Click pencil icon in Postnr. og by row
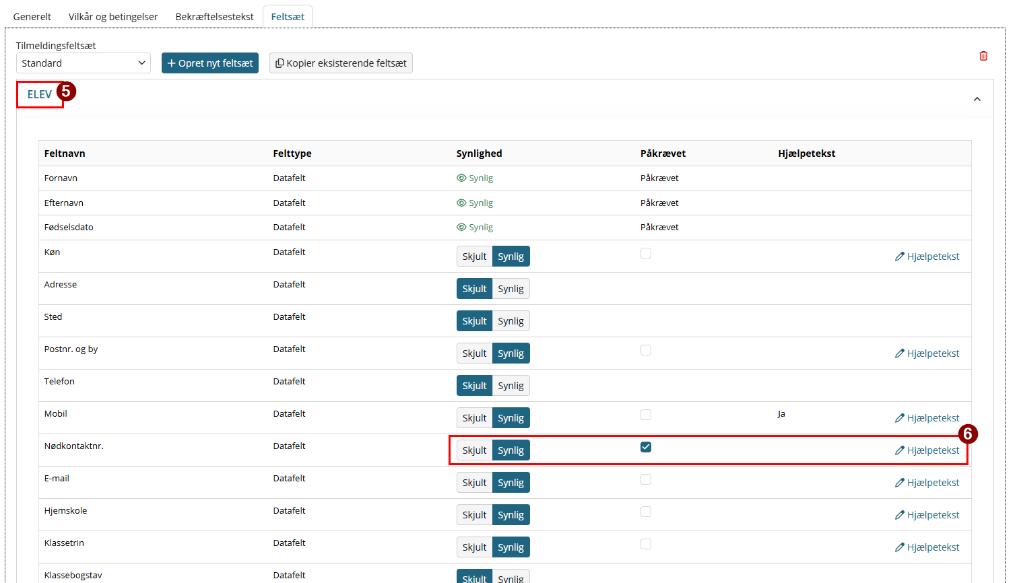 (x=899, y=353)
